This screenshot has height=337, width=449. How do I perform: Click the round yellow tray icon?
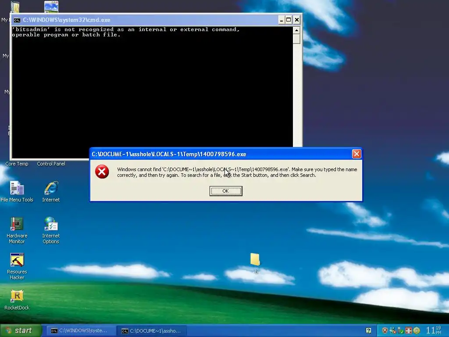tap(417, 331)
